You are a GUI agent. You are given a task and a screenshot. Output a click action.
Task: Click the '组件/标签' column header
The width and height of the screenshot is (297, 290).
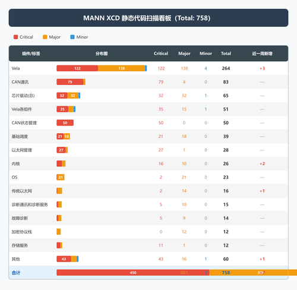pos(31,53)
